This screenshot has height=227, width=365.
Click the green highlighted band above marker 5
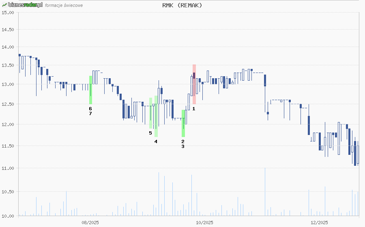point(150,113)
